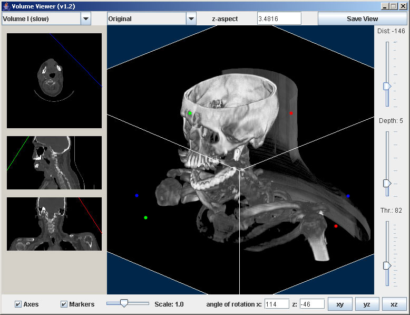
Task: Select the sagittal slice thumbnail
Action: pos(54,163)
